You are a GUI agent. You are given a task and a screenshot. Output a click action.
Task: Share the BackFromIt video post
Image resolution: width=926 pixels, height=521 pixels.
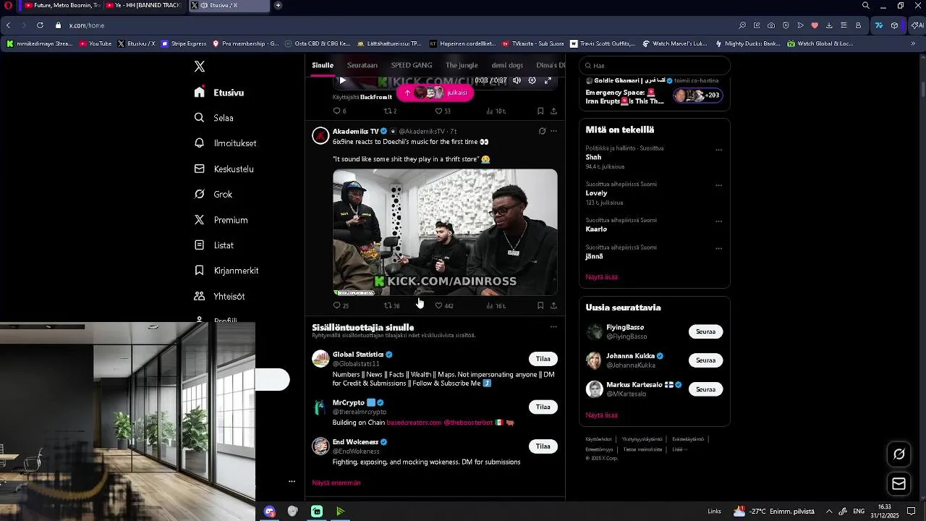(553, 111)
